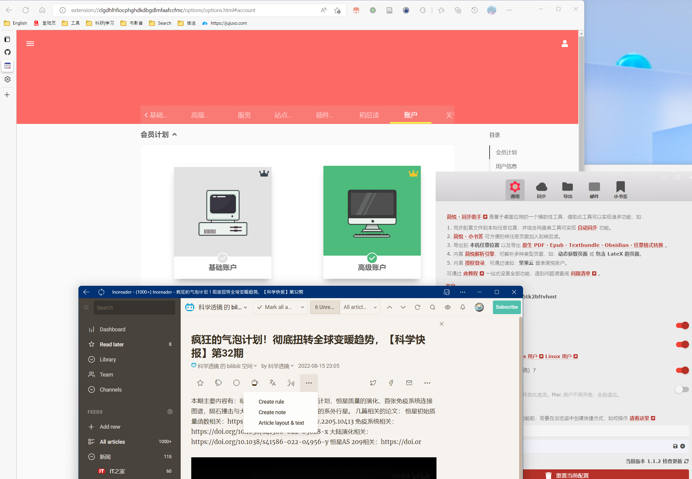Star this article for read later
692x479 pixels.
pyautogui.click(x=200, y=383)
